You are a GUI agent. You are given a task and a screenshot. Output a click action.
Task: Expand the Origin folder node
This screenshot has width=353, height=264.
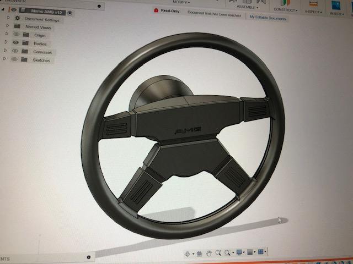coord(7,34)
